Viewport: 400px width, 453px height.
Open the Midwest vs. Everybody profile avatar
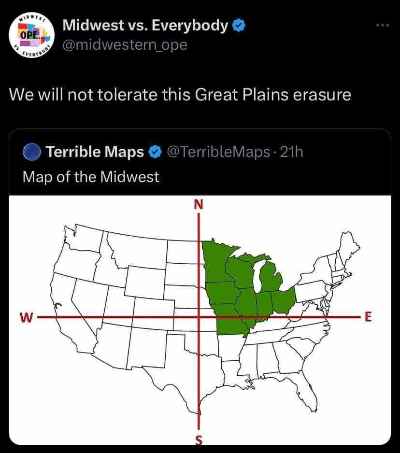(31, 35)
